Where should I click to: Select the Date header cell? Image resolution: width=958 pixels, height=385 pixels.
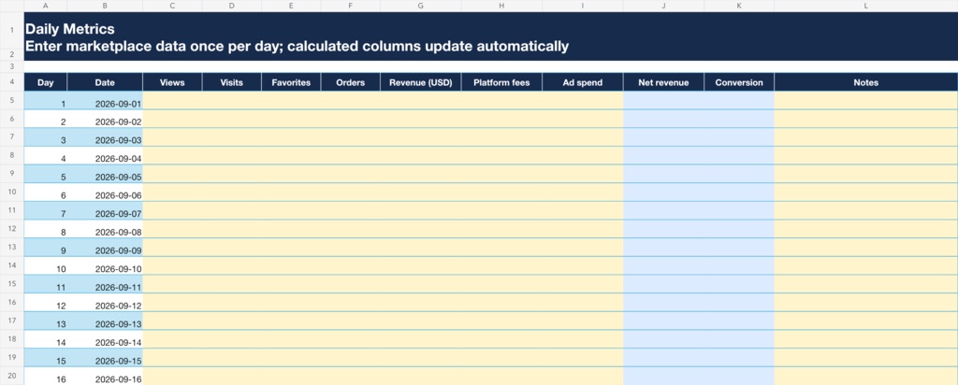(x=105, y=82)
